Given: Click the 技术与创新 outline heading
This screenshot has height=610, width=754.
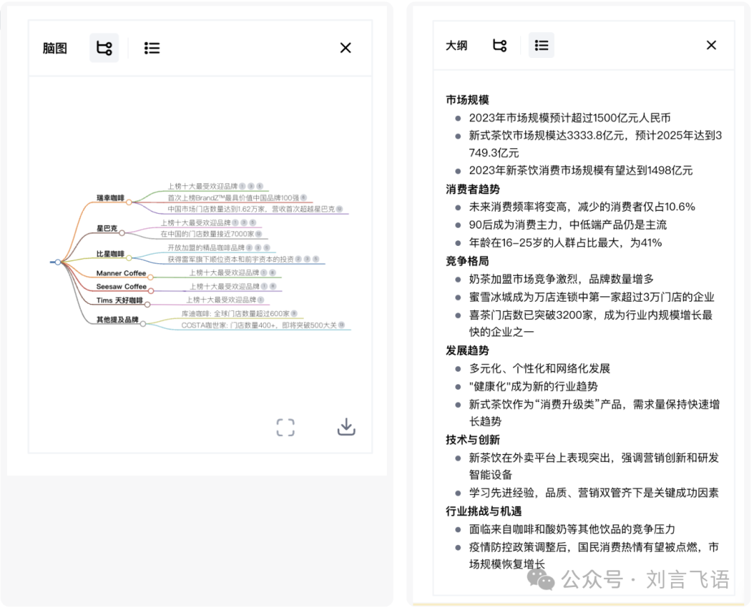Looking at the screenshot, I should point(473,440).
